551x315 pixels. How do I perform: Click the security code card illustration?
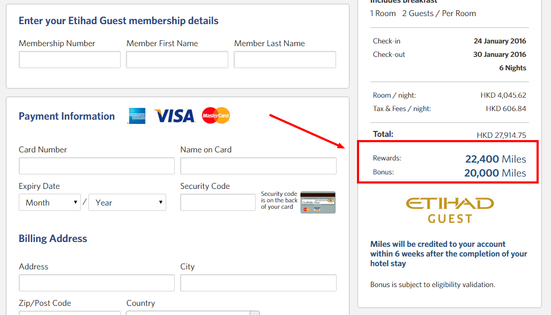pos(318,202)
